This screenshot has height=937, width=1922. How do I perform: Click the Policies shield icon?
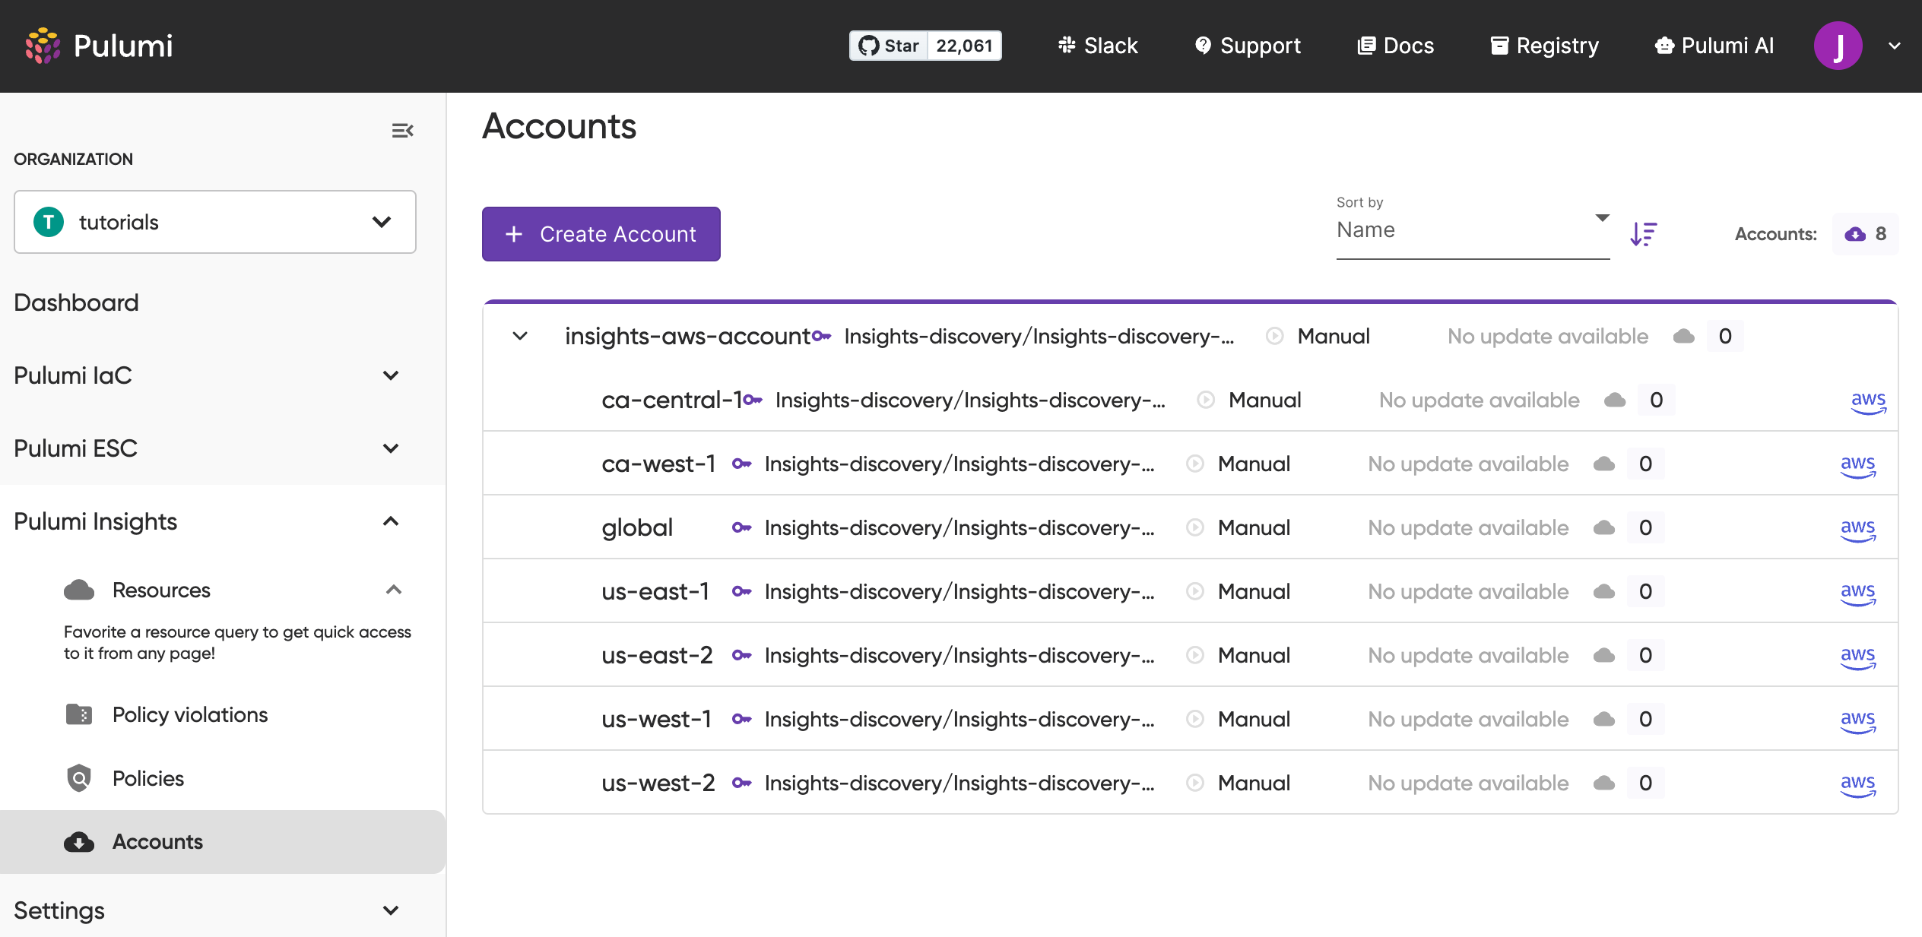79,778
